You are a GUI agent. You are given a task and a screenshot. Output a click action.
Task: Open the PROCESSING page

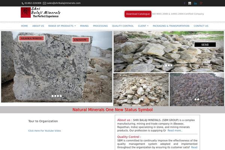[x=100, y=26]
